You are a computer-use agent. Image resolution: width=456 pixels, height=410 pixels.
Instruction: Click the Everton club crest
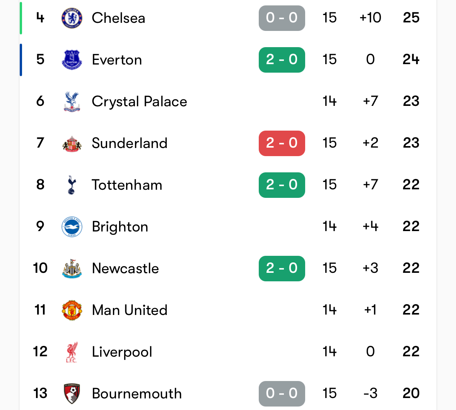pyautogui.click(x=72, y=60)
